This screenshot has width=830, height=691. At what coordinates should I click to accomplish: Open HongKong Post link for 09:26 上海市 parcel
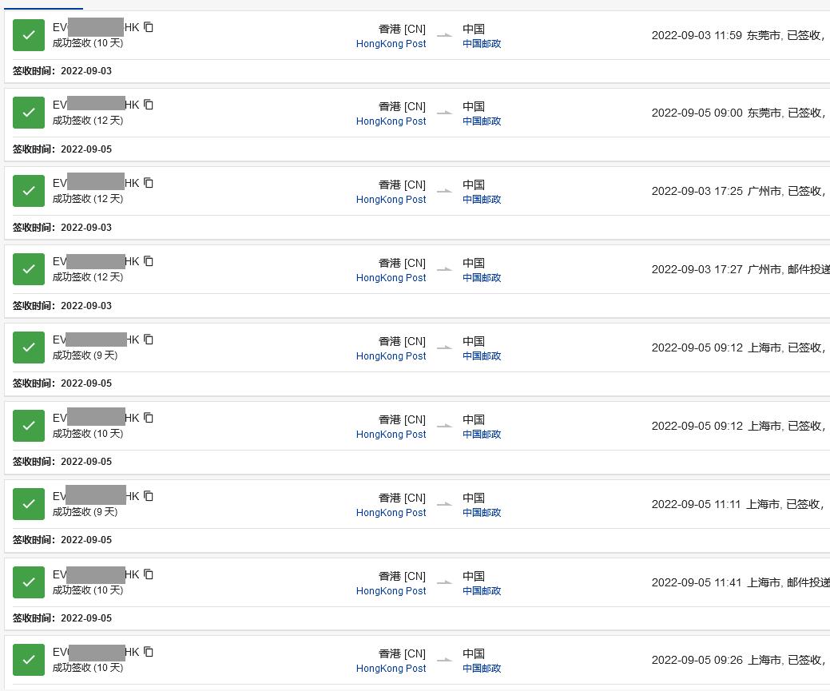coord(391,669)
